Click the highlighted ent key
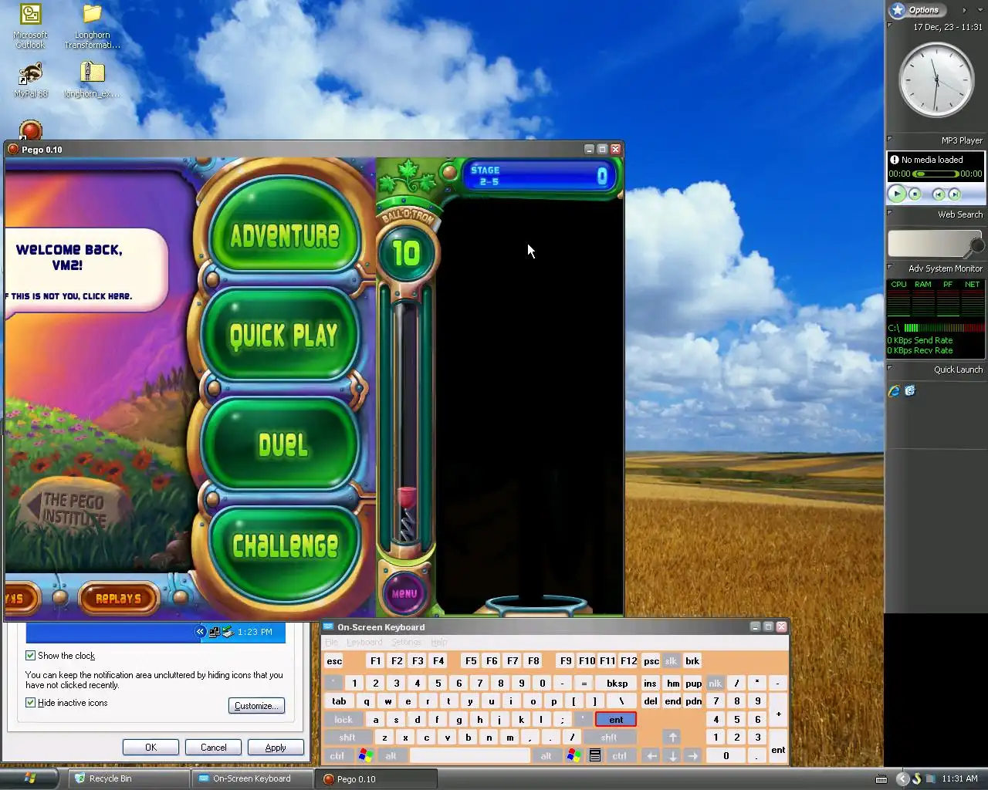This screenshot has height=790, width=988. 616,720
